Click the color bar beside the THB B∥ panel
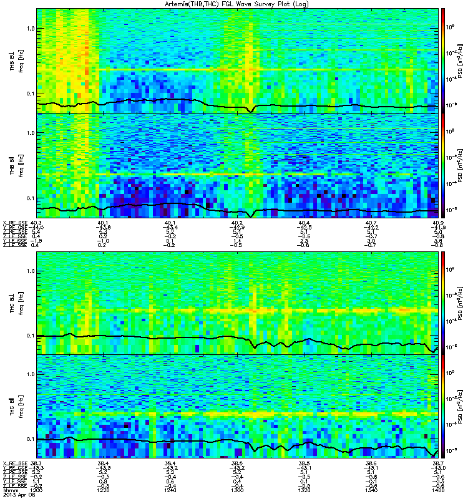The width and height of the screenshot is (468, 499). (442, 165)
